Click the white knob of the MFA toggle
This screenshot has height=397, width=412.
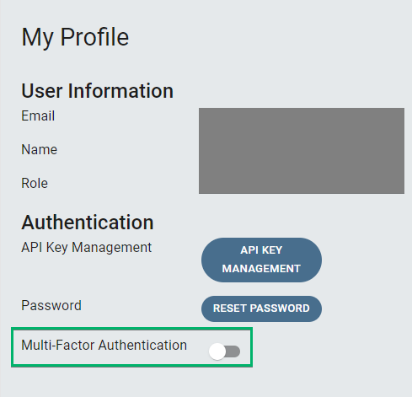point(217,351)
